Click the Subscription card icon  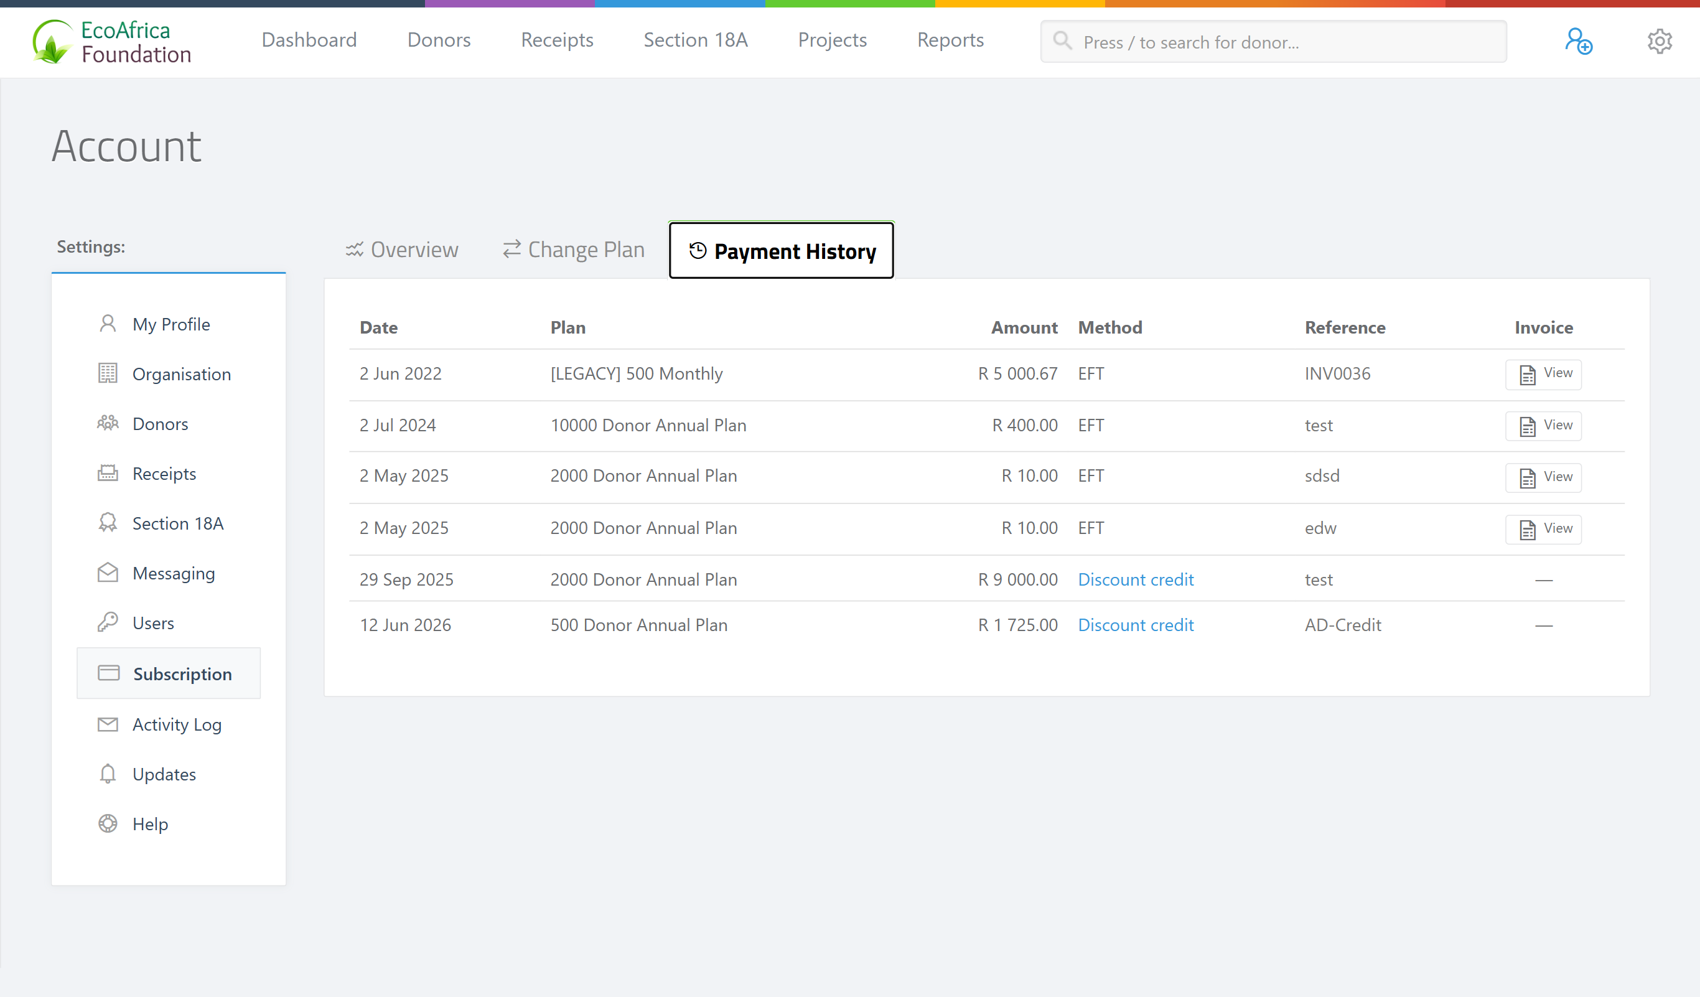[109, 673]
